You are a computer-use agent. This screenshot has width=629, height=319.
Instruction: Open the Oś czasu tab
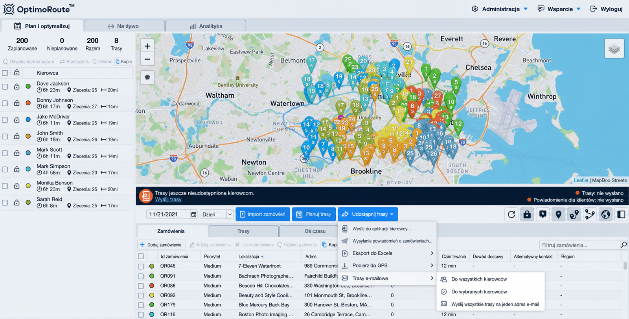315,231
